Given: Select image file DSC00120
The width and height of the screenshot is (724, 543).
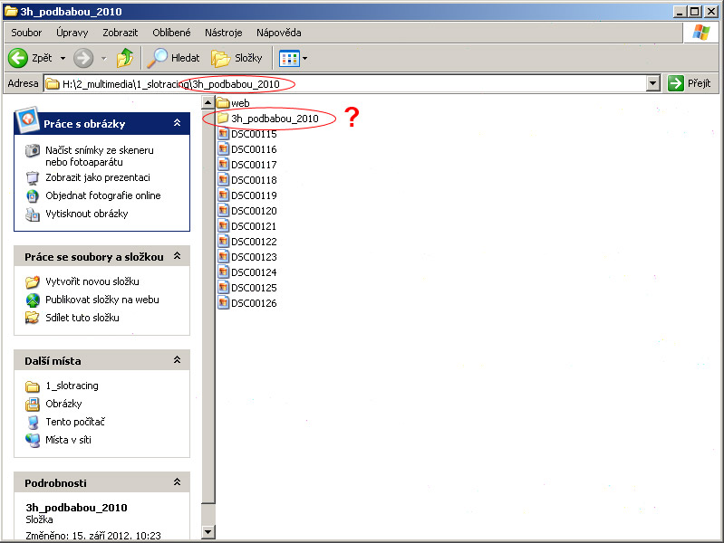Looking at the screenshot, I should 253,211.
